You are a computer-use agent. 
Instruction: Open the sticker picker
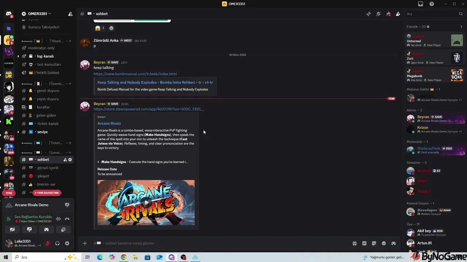pos(374,243)
